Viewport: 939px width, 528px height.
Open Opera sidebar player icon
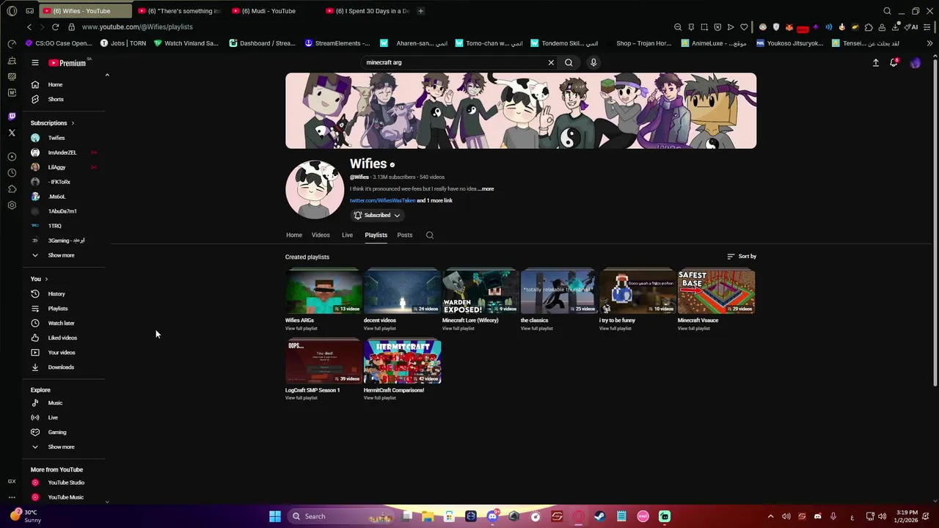pyautogui.click(x=12, y=157)
